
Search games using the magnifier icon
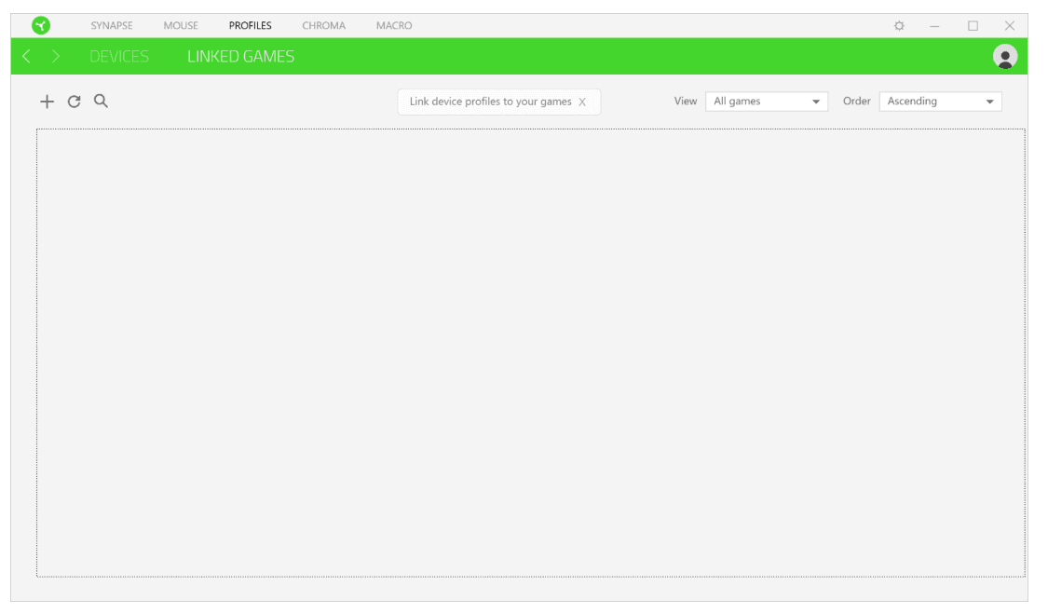click(102, 102)
